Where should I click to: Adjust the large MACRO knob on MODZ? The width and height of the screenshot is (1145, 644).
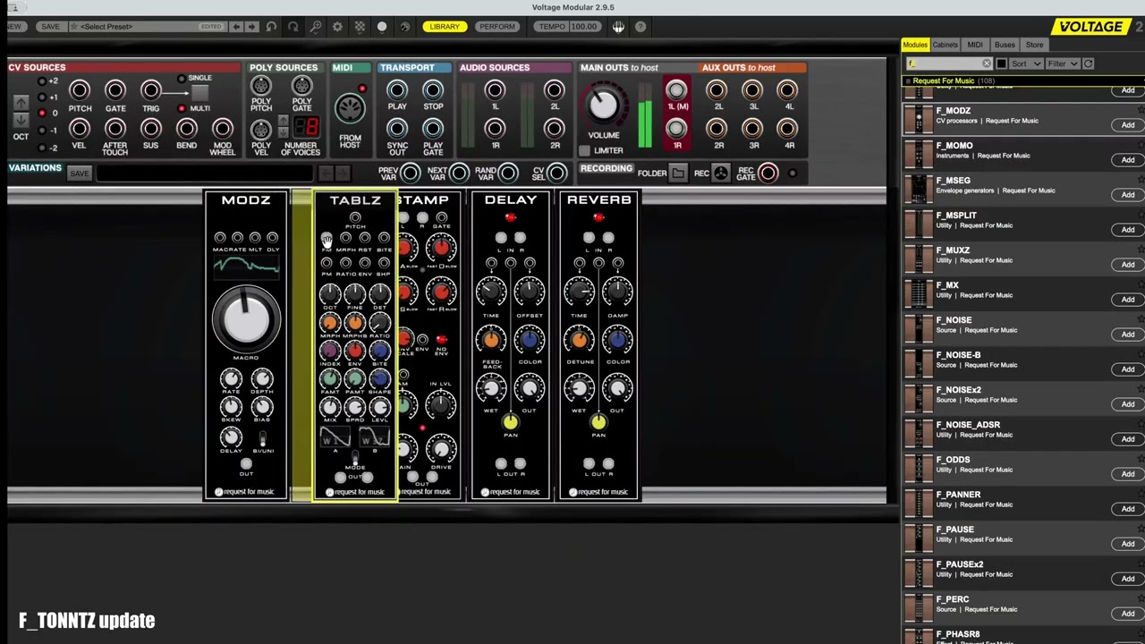point(246,319)
